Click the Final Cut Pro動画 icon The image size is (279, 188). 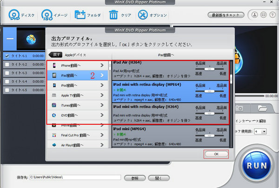tap(54, 135)
